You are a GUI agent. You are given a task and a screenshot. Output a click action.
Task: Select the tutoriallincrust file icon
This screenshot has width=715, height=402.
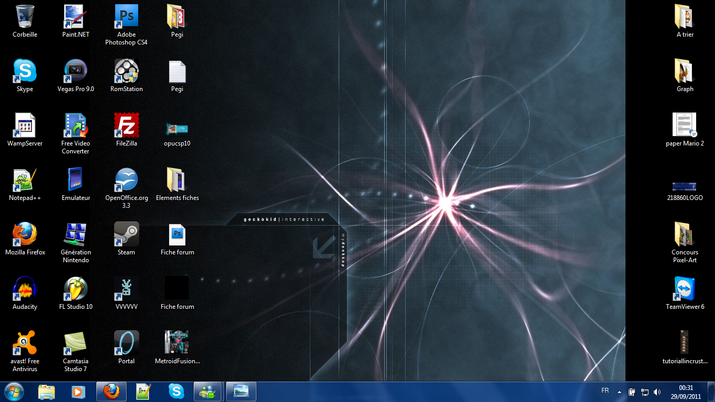click(x=685, y=342)
